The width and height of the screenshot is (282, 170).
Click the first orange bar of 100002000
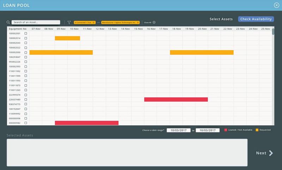coord(61,52)
